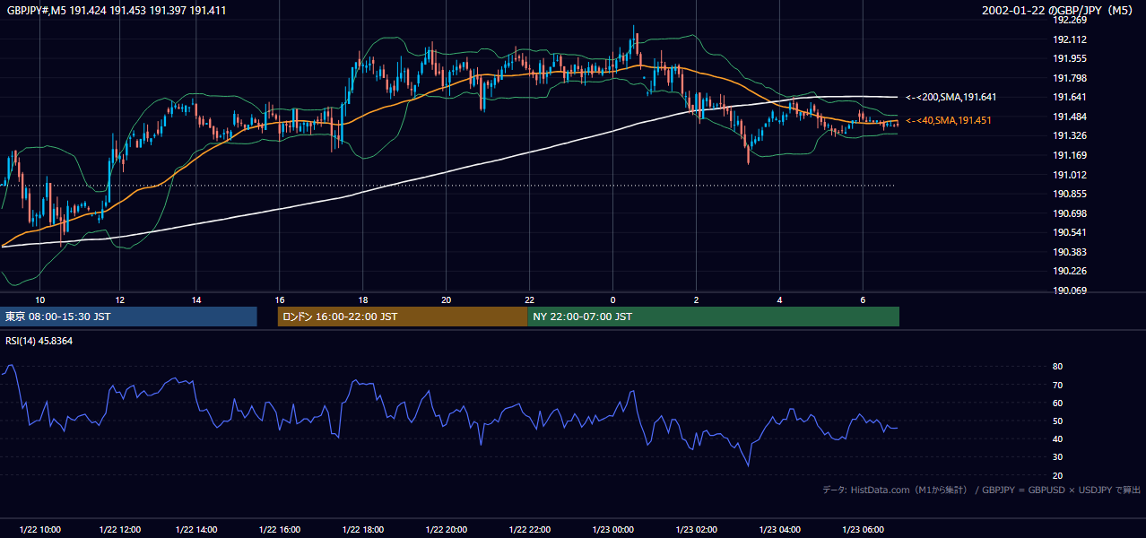Click the RSI scale value 50
Image resolution: width=1146 pixels, height=538 pixels.
1057,421
